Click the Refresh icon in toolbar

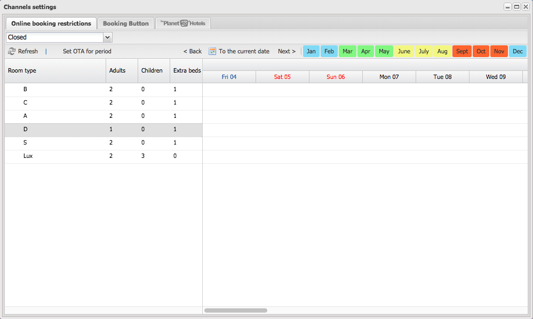12,51
